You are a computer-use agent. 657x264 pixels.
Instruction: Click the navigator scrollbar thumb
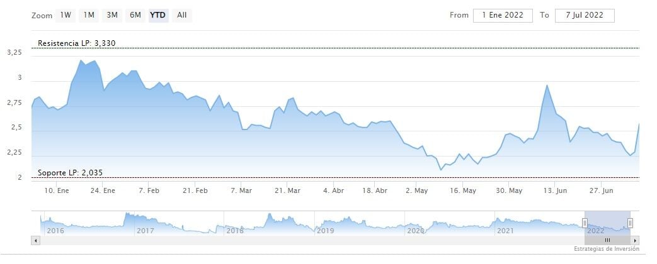[x=607, y=240]
